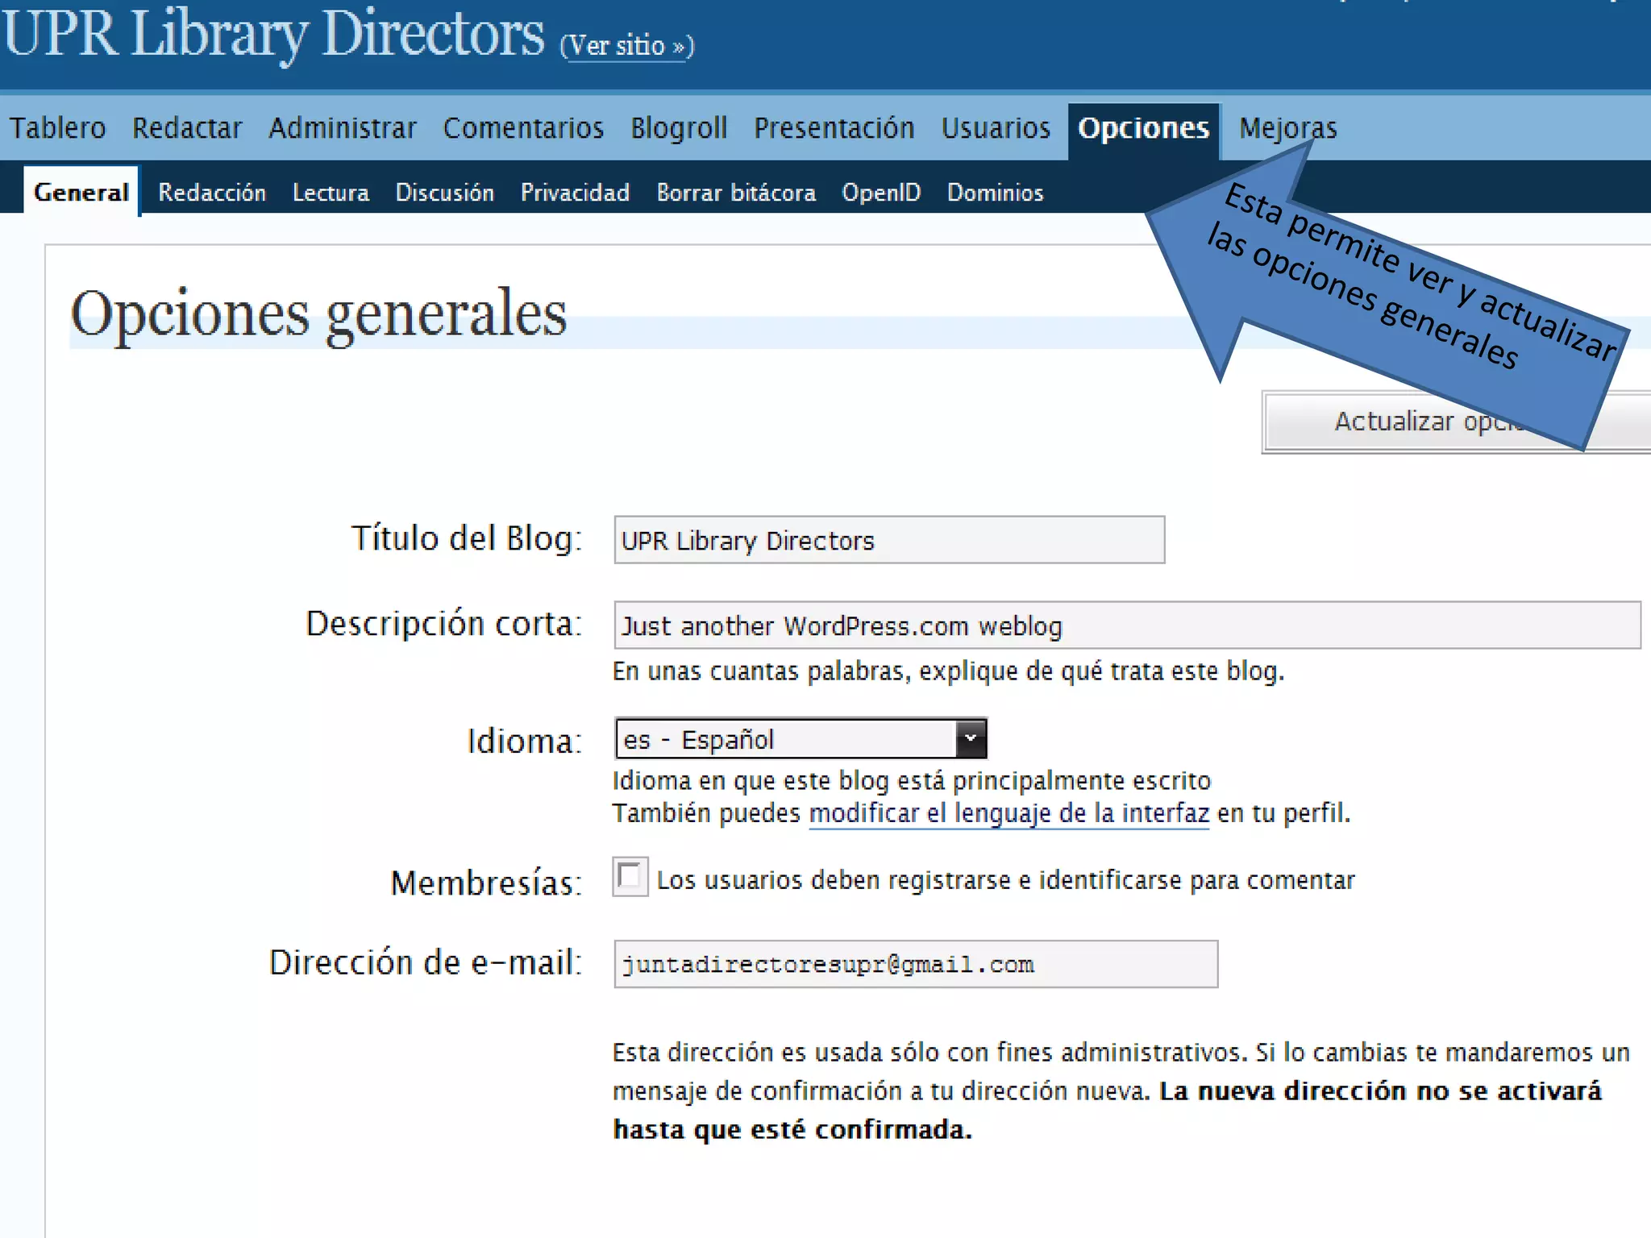
Task: Open the Redactar menu
Action: 187,128
